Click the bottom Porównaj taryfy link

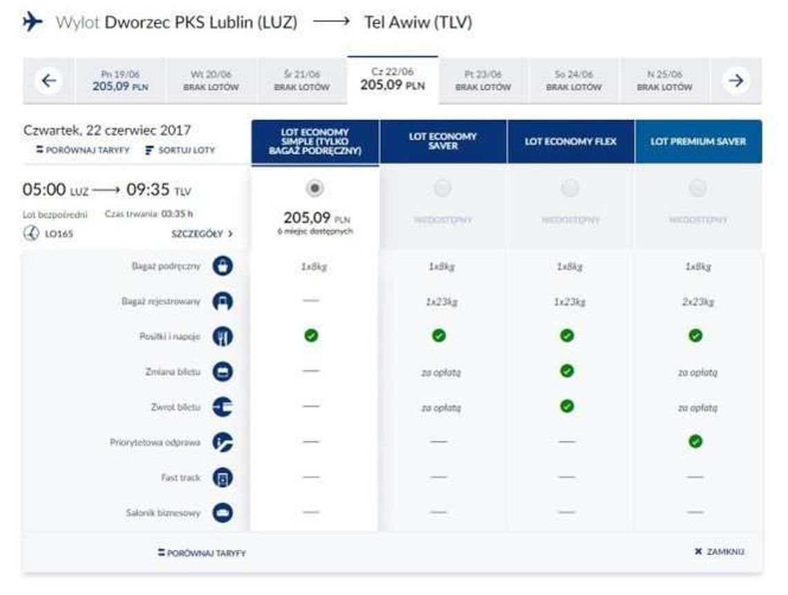point(202,553)
